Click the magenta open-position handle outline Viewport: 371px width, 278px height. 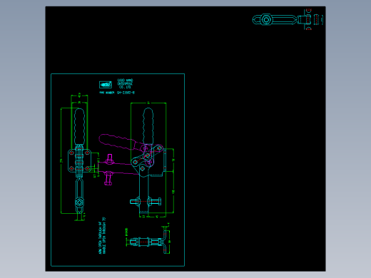[118, 141]
